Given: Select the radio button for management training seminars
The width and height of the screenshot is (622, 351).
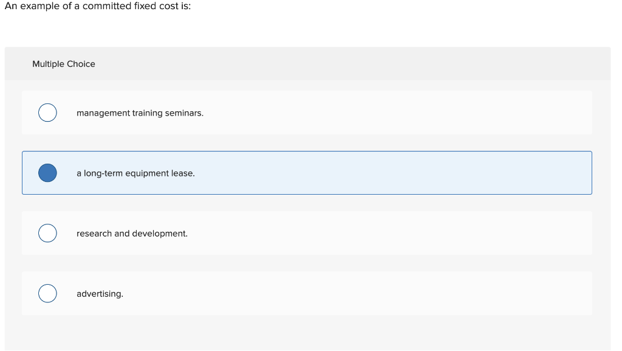Looking at the screenshot, I should pos(47,113).
